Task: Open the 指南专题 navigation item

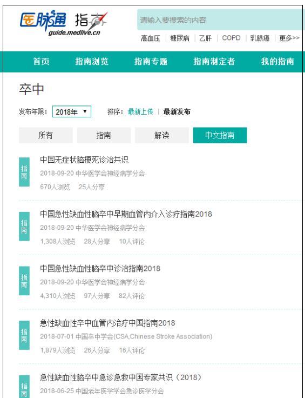Action: pyautogui.click(x=151, y=62)
